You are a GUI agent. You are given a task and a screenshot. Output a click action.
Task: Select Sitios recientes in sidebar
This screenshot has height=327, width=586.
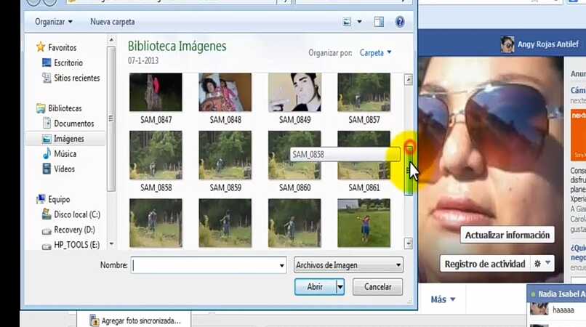(76, 78)
